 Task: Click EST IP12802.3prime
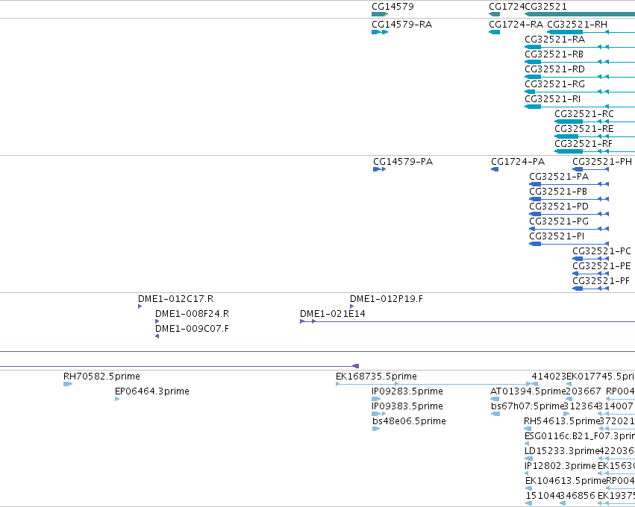tap(560, 467)
